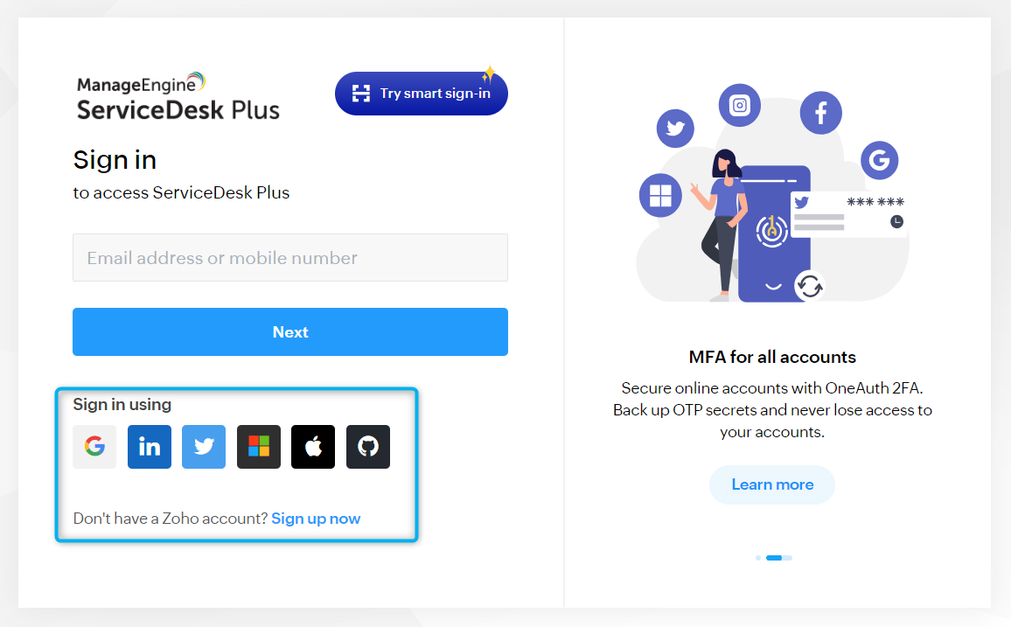Select the first carousel indicator dot
The height and width of the screenshot is (627, 1011).
point(758,558)
